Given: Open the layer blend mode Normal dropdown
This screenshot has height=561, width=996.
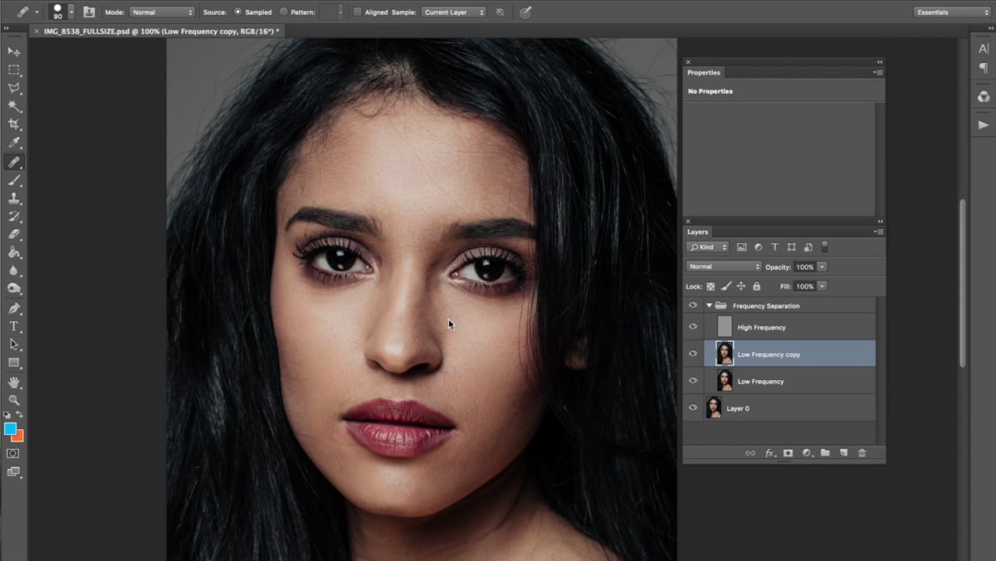Looking at the screenshot, I should coord(724,266).
